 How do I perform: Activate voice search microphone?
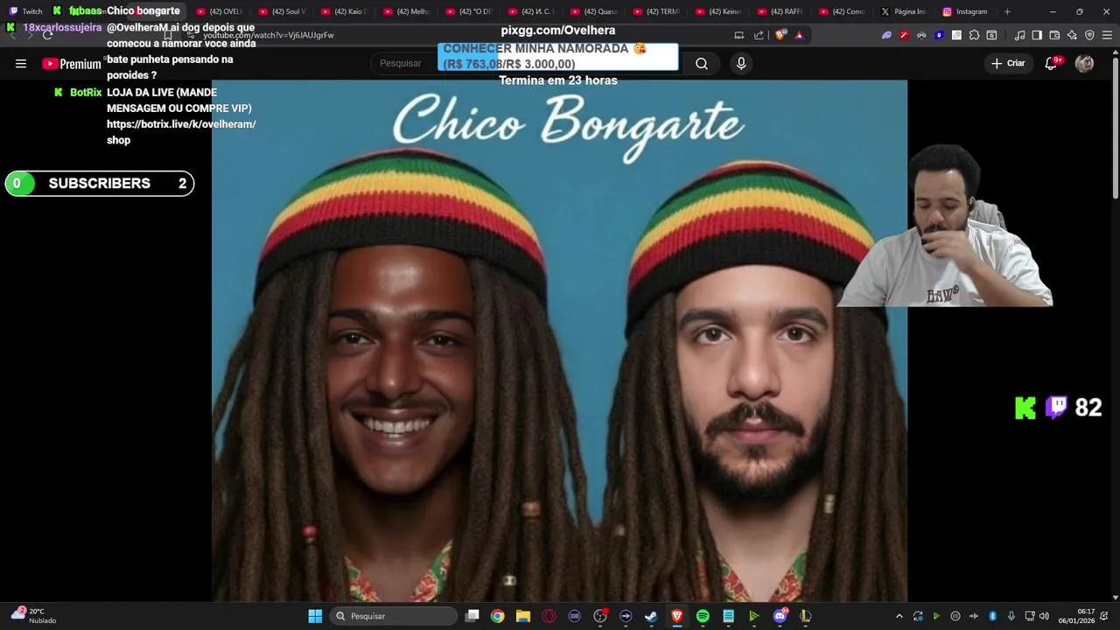tap(741, 64)
